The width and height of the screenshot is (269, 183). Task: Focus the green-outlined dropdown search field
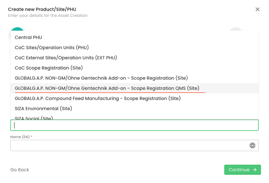tap(134, 125)
